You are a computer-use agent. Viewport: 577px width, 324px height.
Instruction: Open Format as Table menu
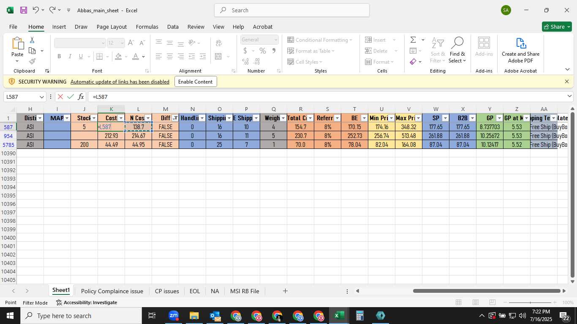pyautogui.click(x=311, y=51)
